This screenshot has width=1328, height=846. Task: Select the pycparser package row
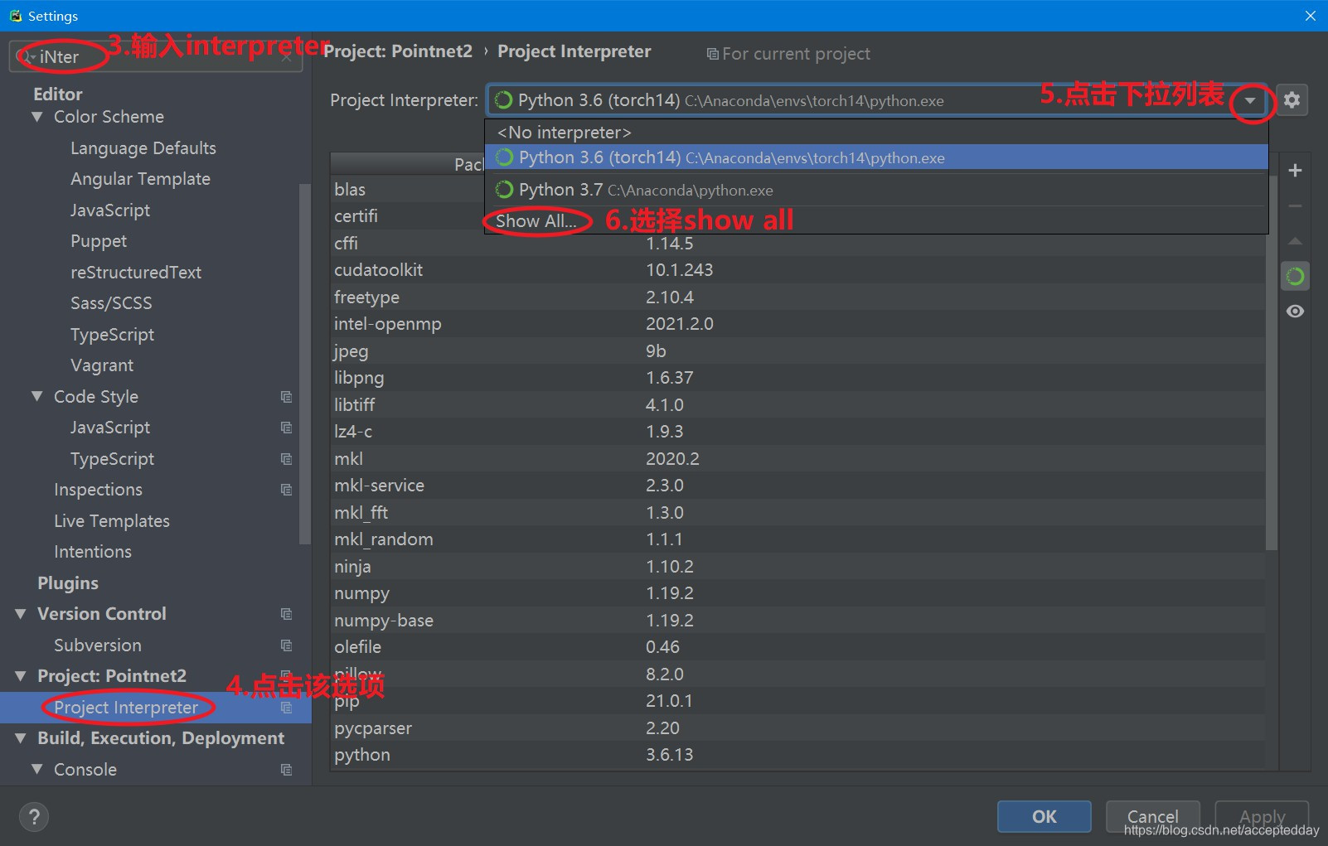pos(797,728)
